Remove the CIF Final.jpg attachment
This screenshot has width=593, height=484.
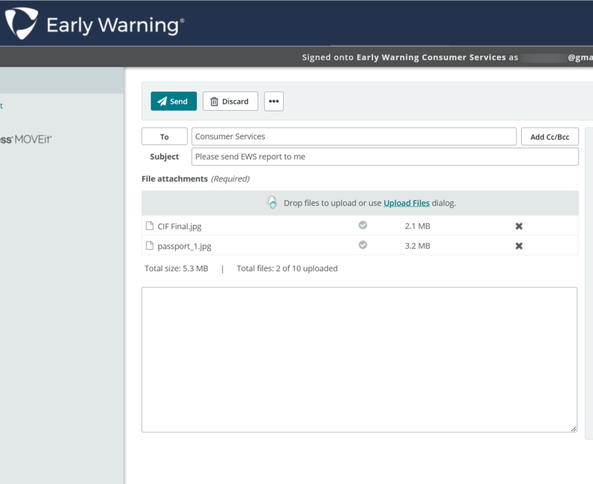tap(519, 226)
